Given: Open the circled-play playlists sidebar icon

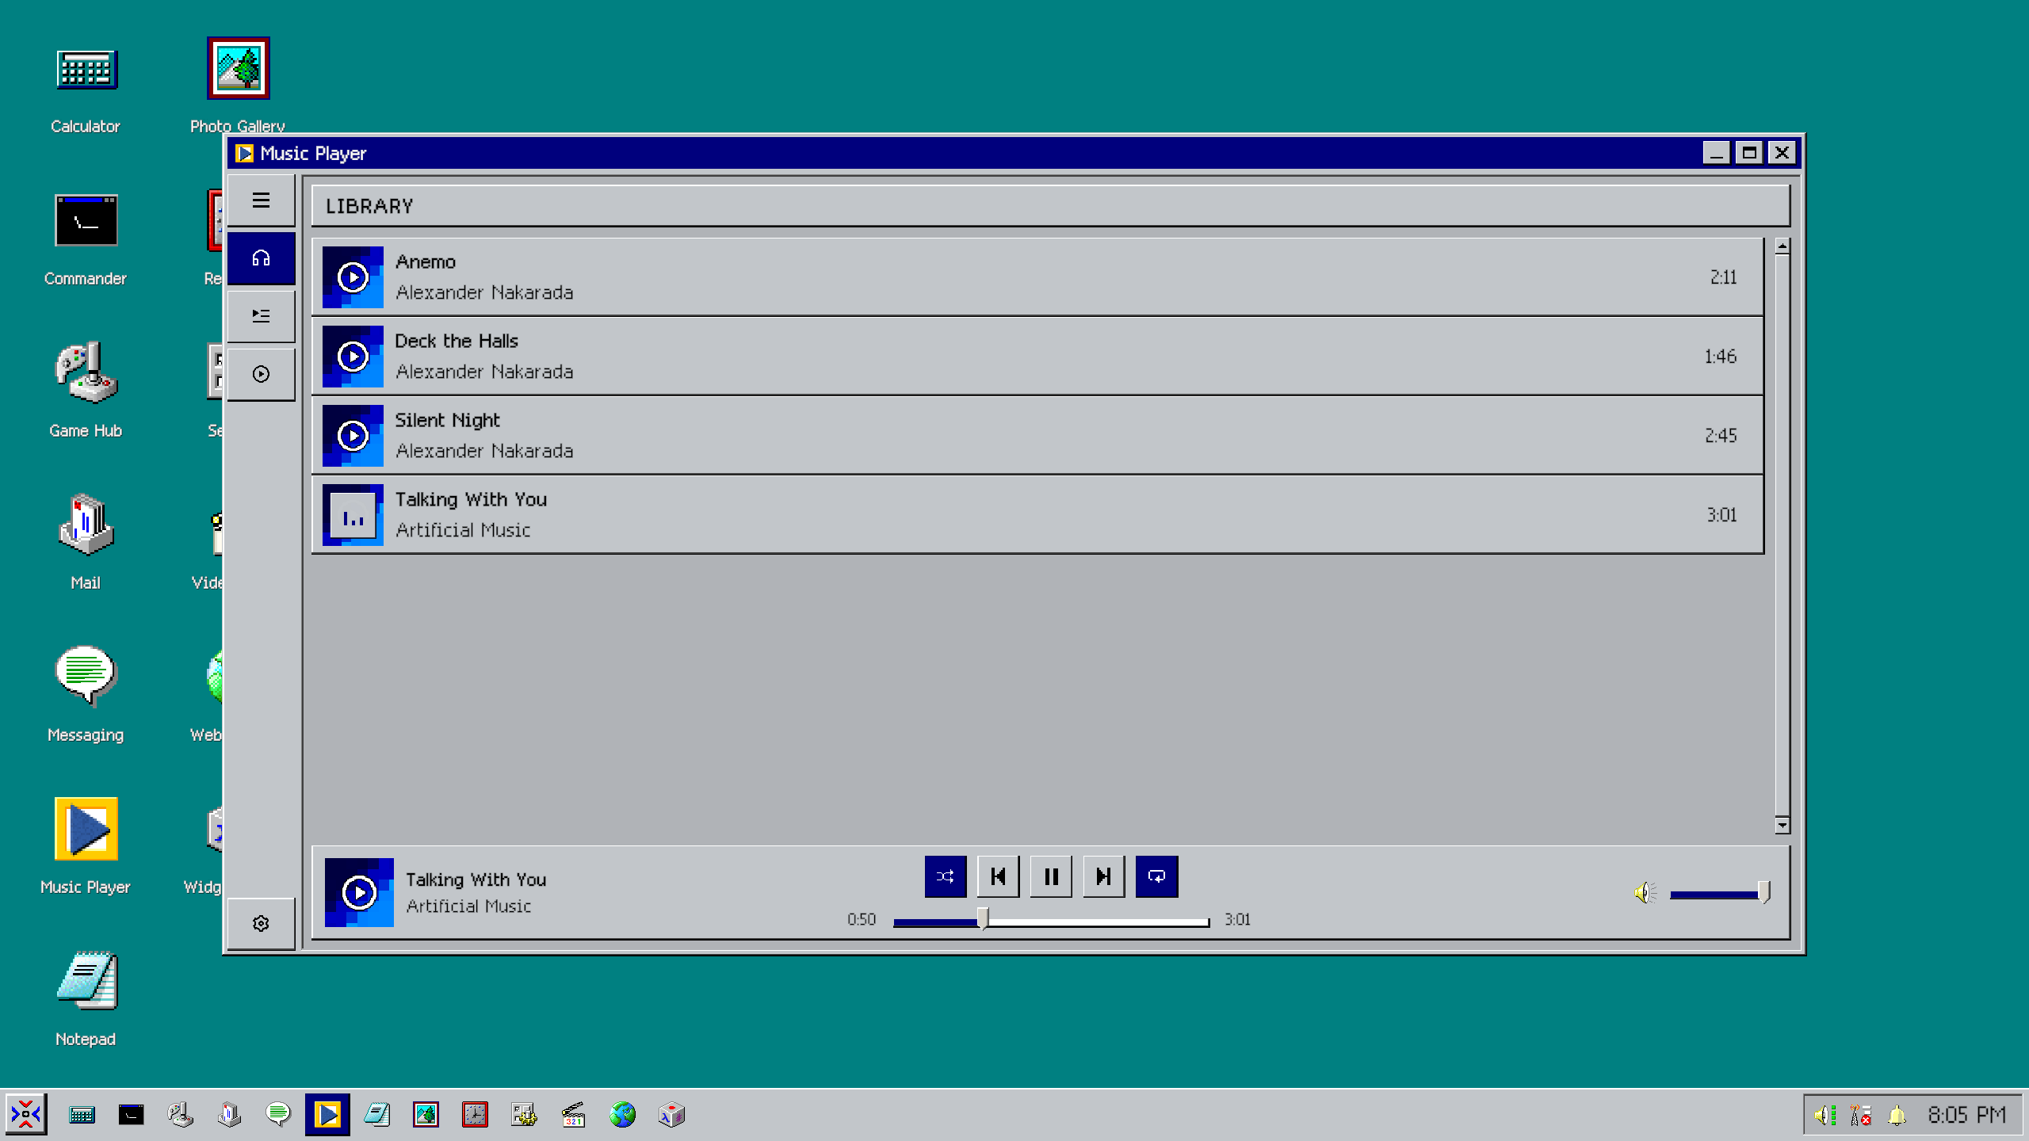Looking at the screenshot, I should (261, 374).
